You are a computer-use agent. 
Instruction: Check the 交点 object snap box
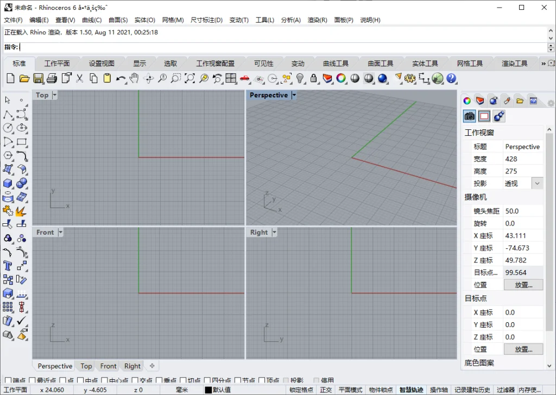pyautogui.click(x=135, y=380)
